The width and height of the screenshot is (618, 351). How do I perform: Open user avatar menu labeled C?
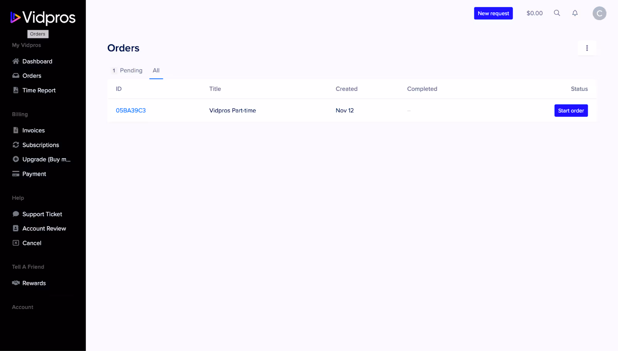(x=599, y=13)
